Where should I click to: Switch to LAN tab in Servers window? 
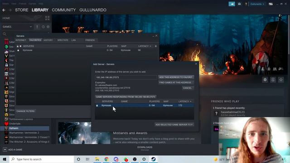[x=73, y=40]
